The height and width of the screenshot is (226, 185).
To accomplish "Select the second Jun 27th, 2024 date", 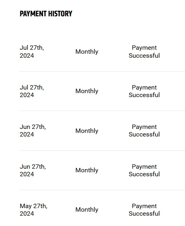I will pos(33,170).
